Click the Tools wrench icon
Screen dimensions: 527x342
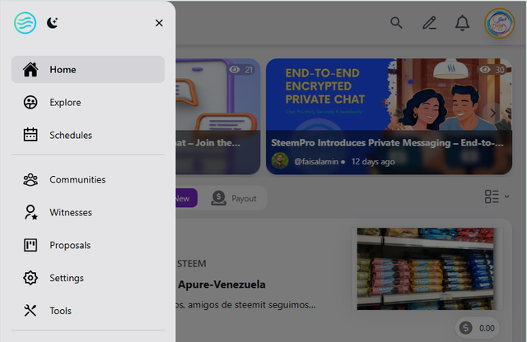click(x=30, y=311)
